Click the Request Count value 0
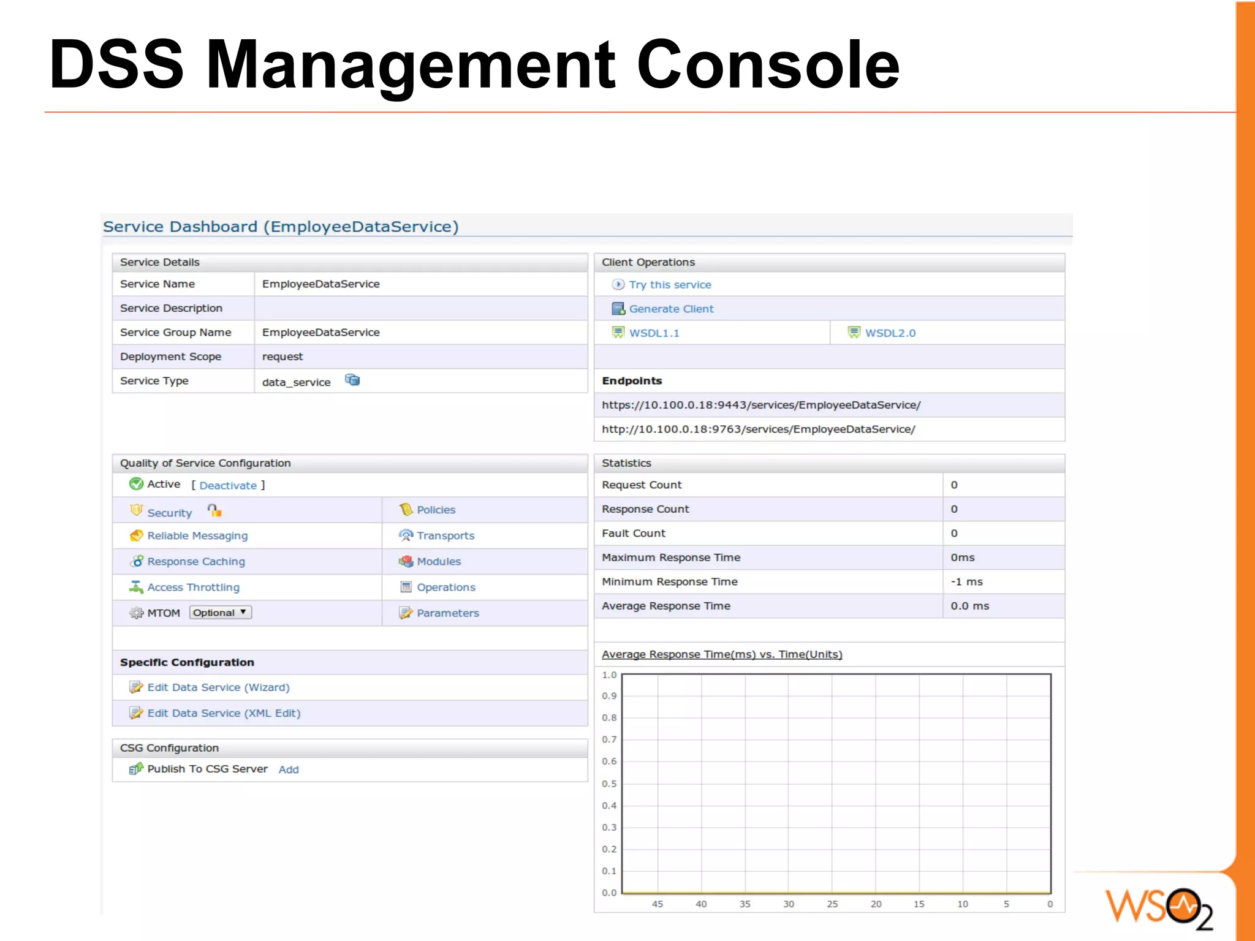1255x941 pixels. coord(954,485)
